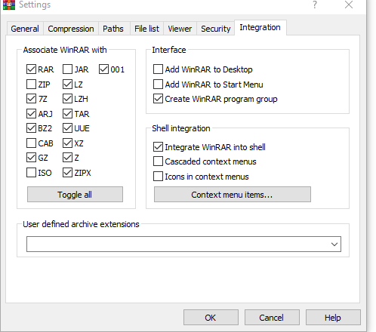Enable the CAB association checkbox
The image size is (376, 332).
(31, 143)
